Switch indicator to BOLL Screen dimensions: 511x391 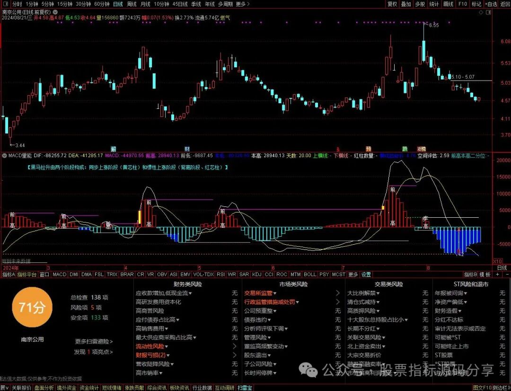(309, 275)
